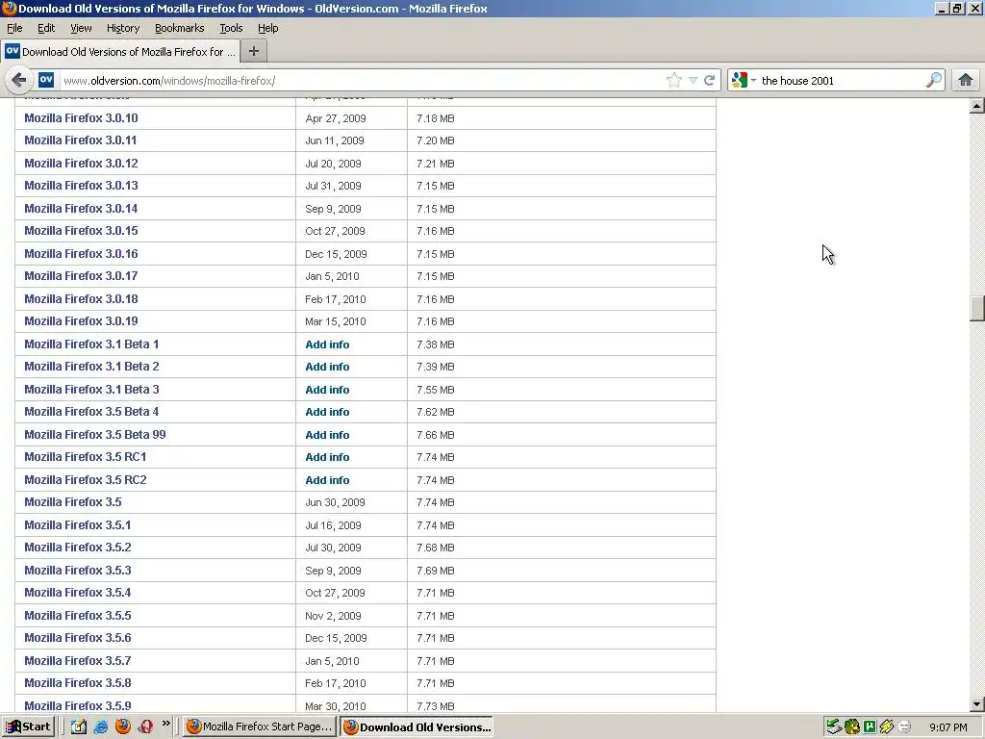The height and width of the screenshot is (739, 985).
Task: Click in the URL address field
Action: point(362,81)
